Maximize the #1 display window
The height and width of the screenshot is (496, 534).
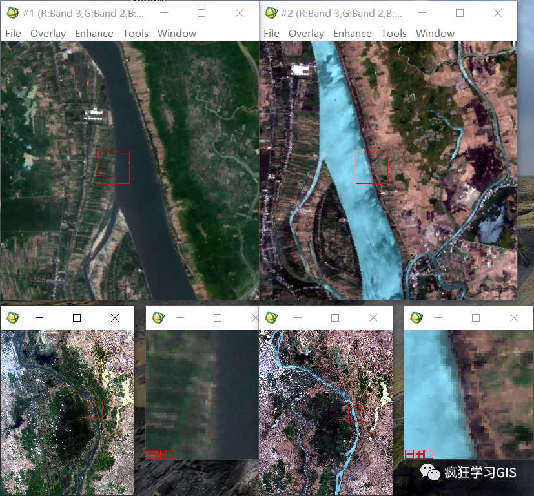(201, 13)
